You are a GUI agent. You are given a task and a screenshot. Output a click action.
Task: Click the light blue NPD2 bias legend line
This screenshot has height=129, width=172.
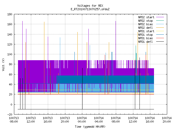point(160,24)
